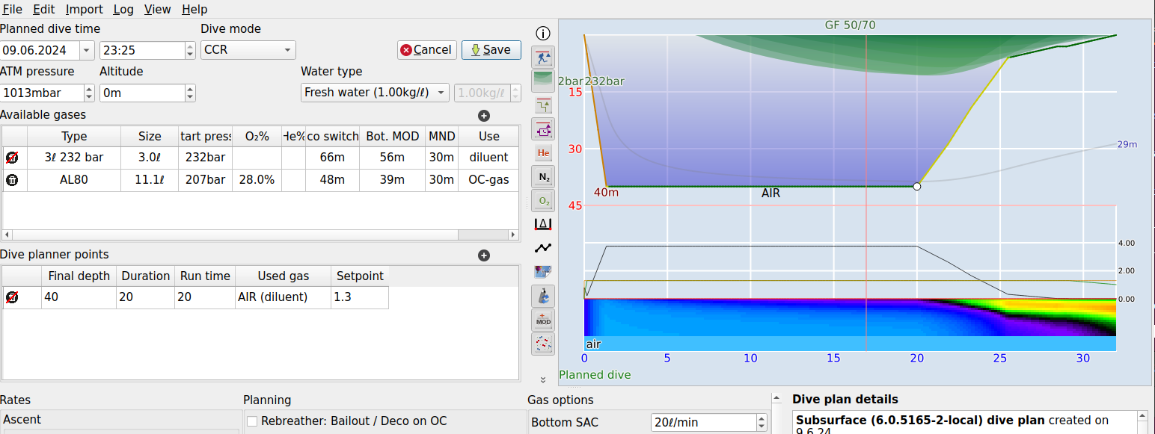
Task: Toggle the dotted tissue heat-map icon
Action: (543, 344)
